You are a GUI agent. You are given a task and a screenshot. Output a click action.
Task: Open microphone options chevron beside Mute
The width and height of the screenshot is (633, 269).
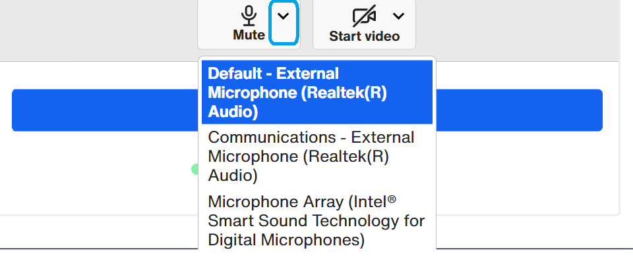(x=284, y=22)
